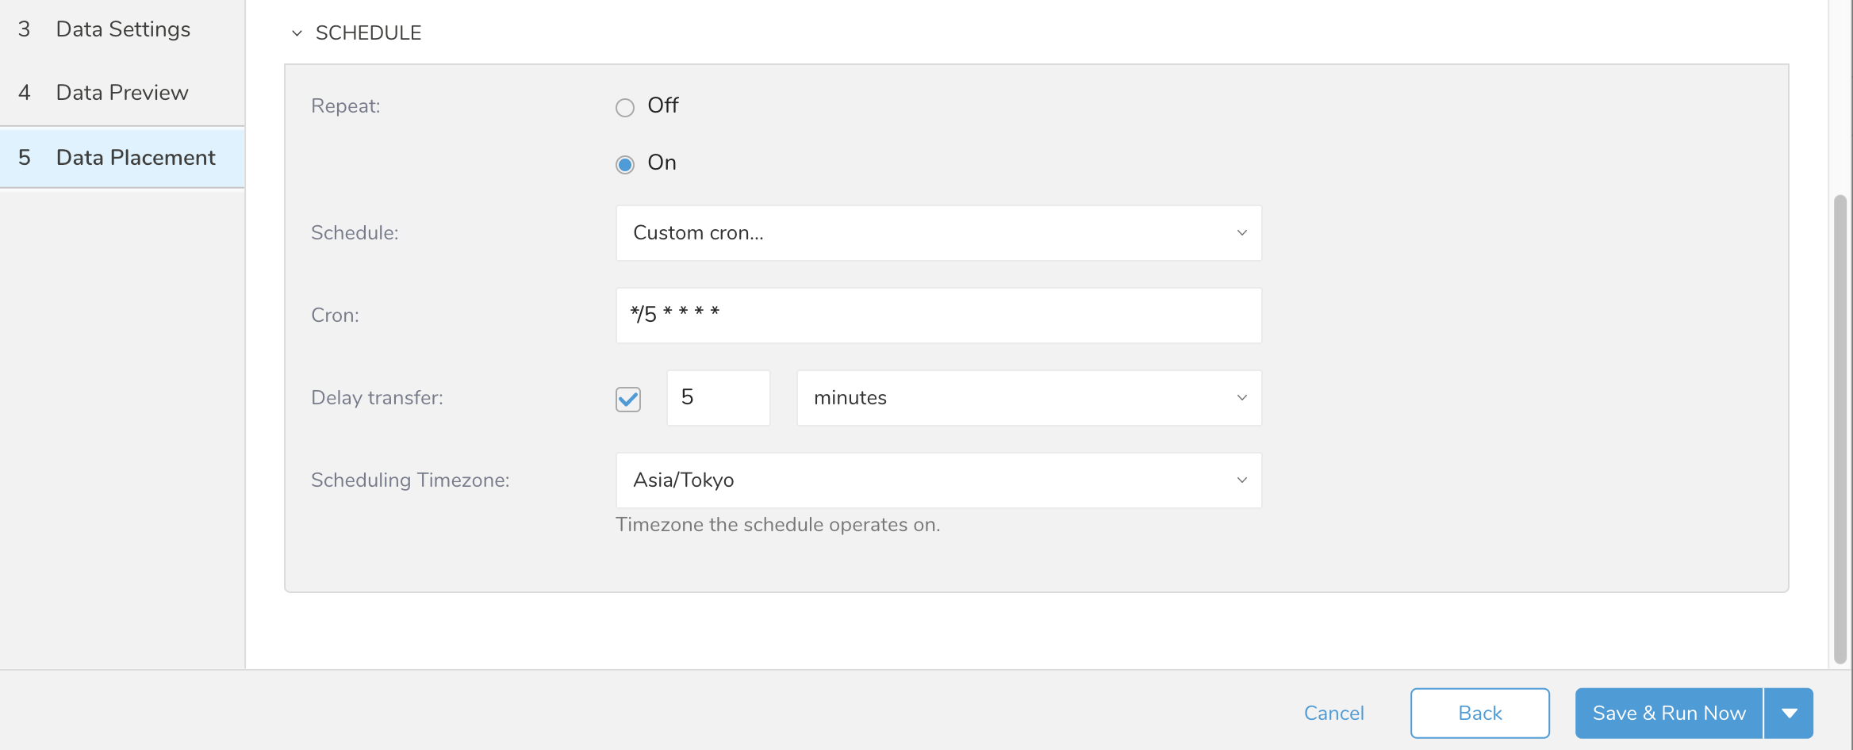Open the Schedule Custom cron dropdown

click(x=938, y=233)
